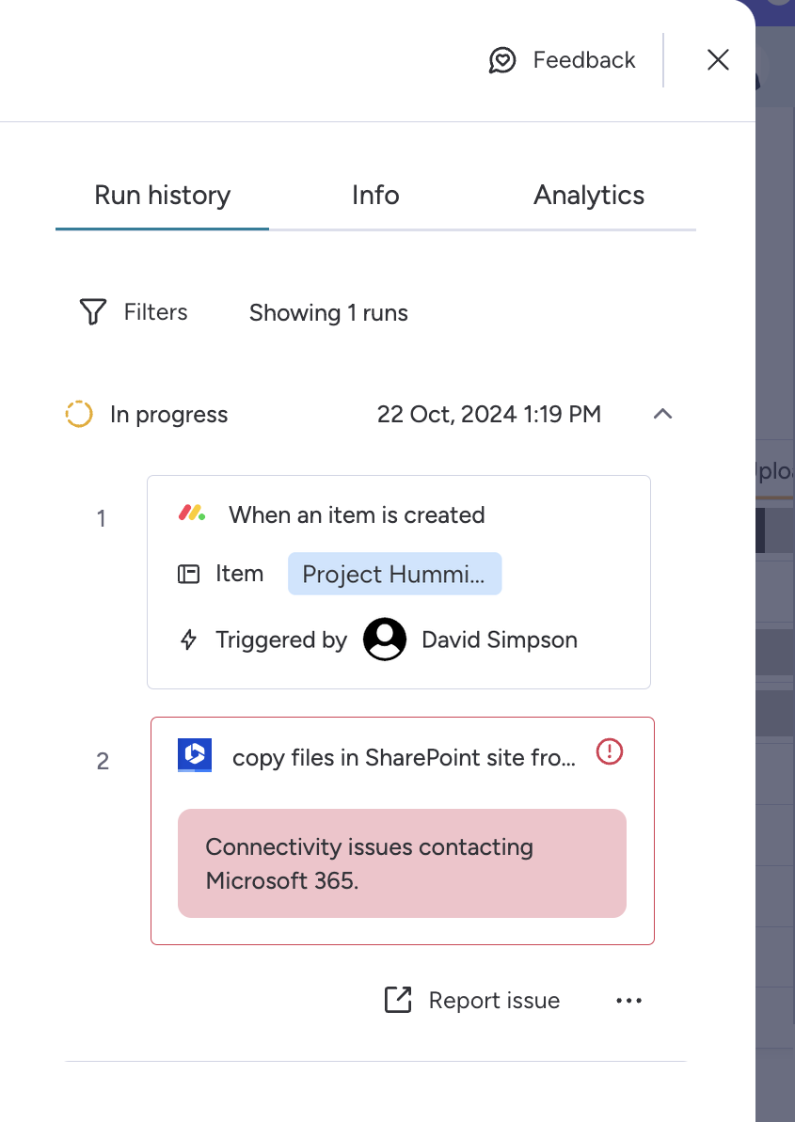Click David Simpson's avatar icon

(x=385, y=640)
